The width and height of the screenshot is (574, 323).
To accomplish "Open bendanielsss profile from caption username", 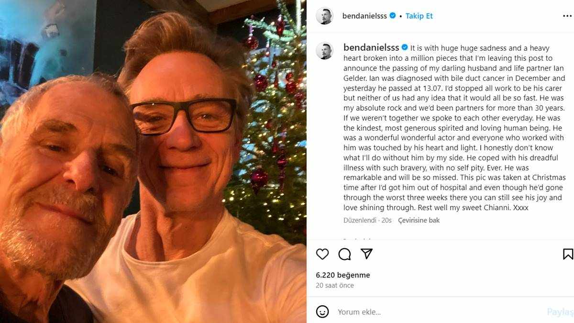I will [371, 47].
